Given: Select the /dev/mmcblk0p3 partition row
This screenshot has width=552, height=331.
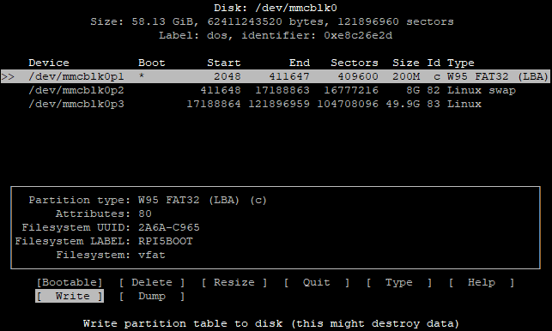Looking at the screenshot, I should 255,104.
